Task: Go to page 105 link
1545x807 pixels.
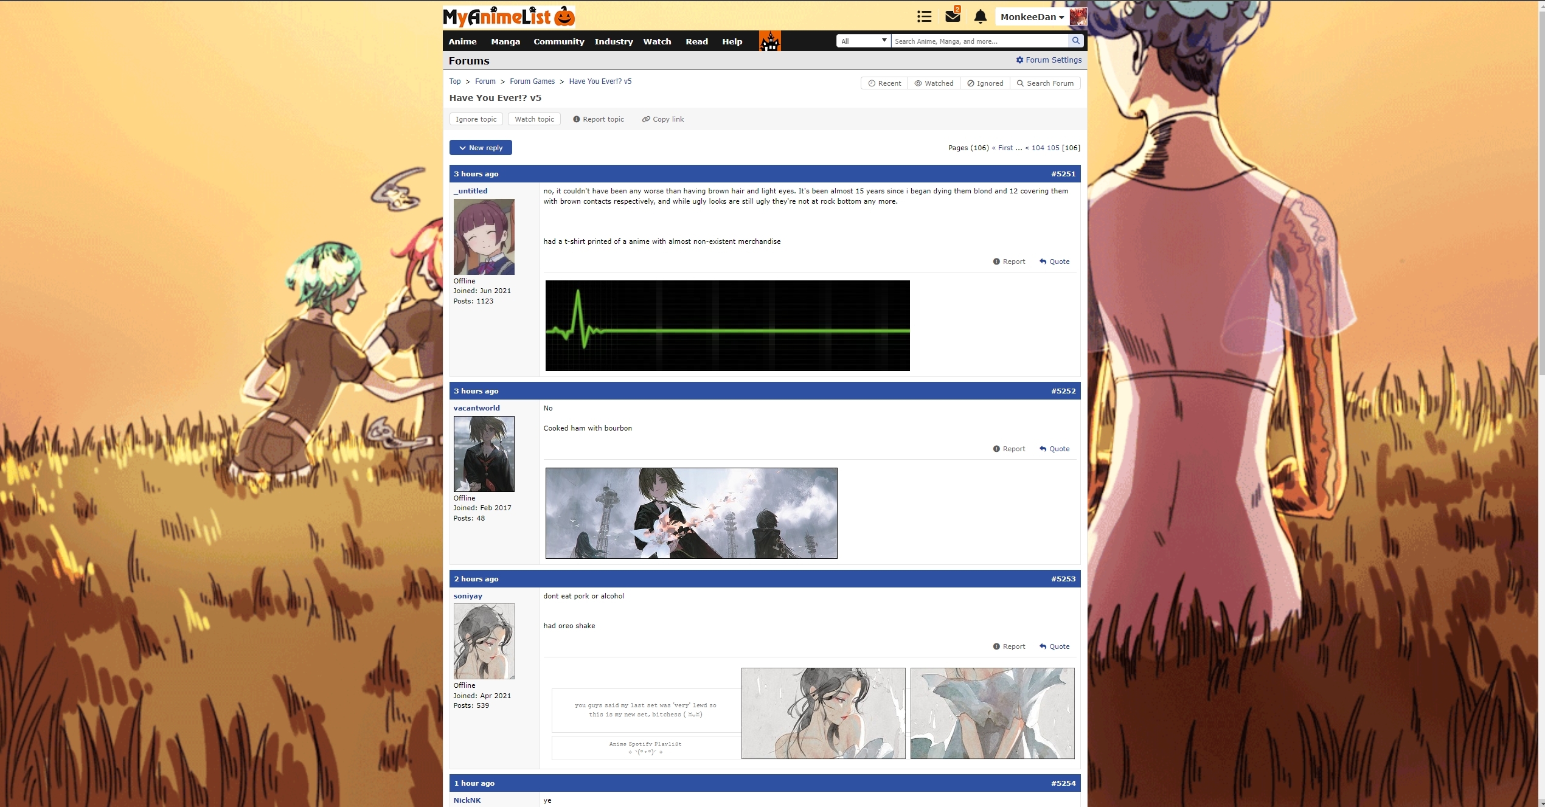Action: pyautogui.click(x=1053, y=148)
